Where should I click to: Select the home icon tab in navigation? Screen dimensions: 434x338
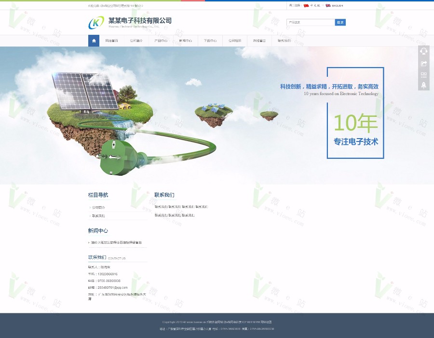94,41
